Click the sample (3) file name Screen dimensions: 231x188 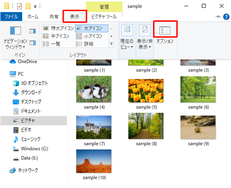[x=199, y=70]
